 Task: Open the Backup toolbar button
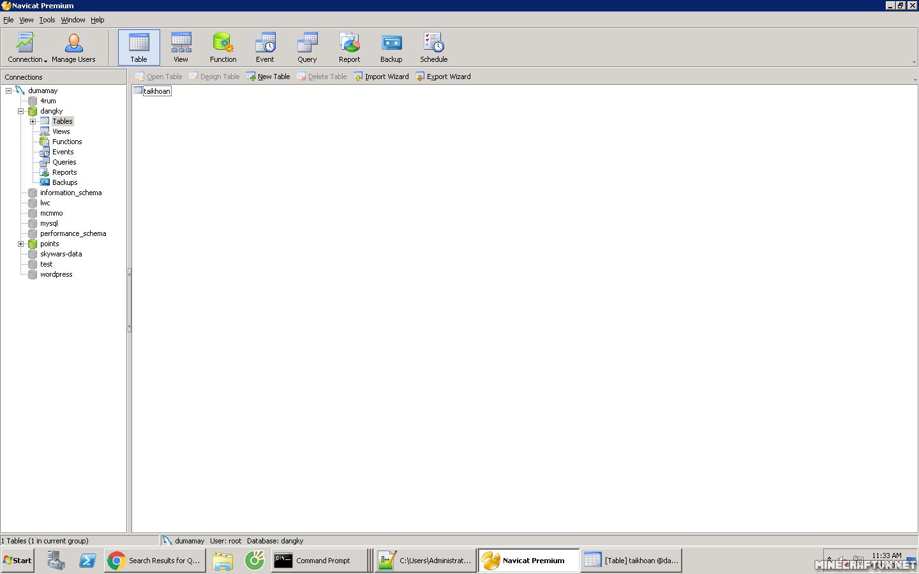[x=391, y=48]
